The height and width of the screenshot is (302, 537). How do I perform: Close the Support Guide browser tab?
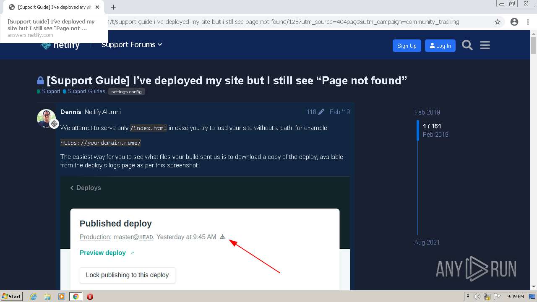click(97, 7)
